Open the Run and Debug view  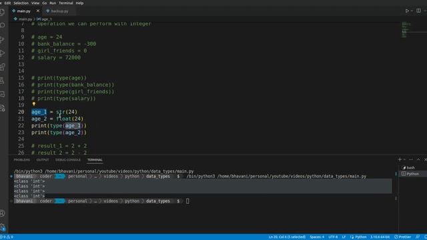[3, 53]
